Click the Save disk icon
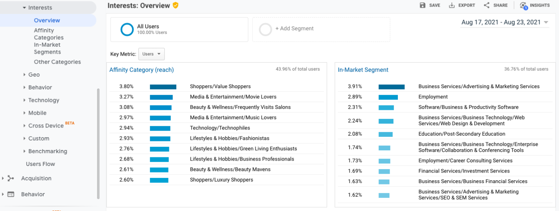 [423, 5]
